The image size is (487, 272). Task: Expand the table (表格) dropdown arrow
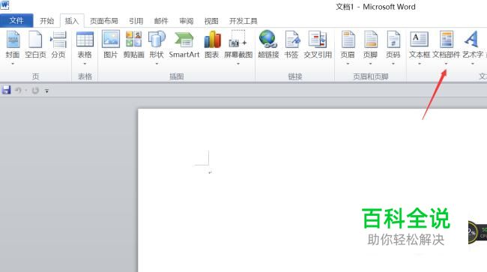(x=85, y=64)
